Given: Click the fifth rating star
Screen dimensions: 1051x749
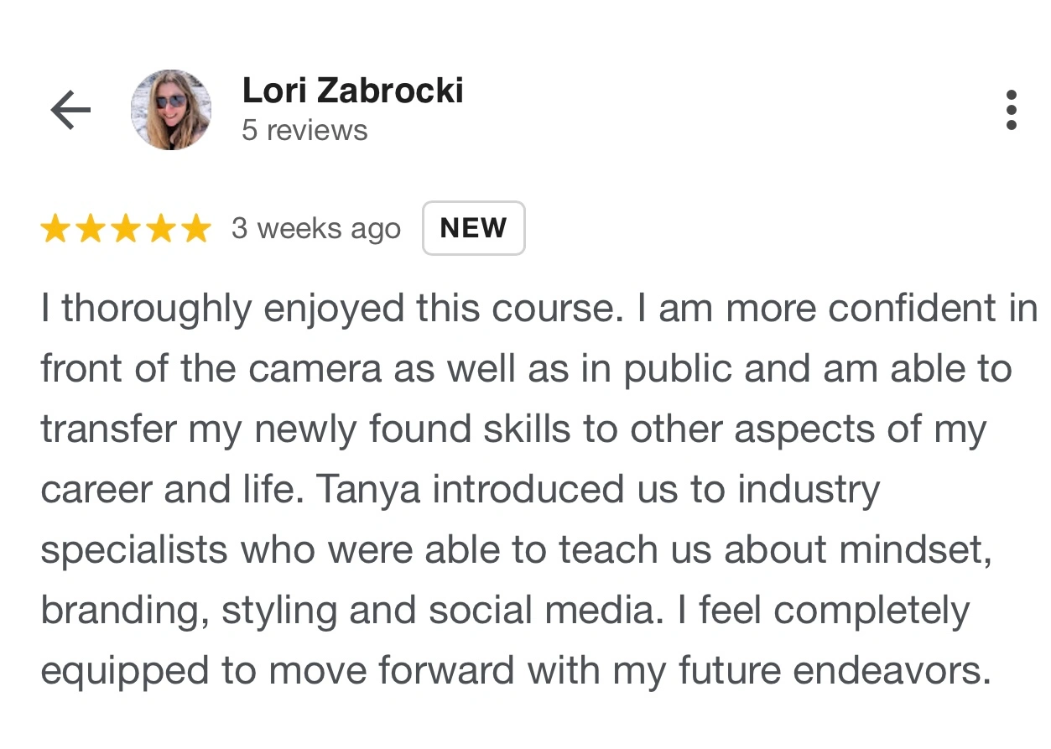Looking at the screenshot, I should (x=196, y=228).
